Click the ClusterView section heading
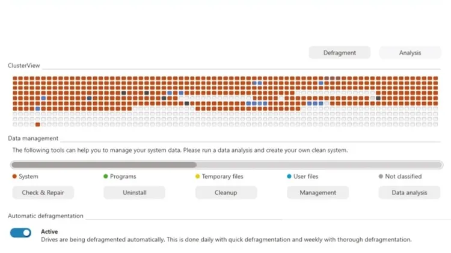451x253 pixels. coord(24,66)
